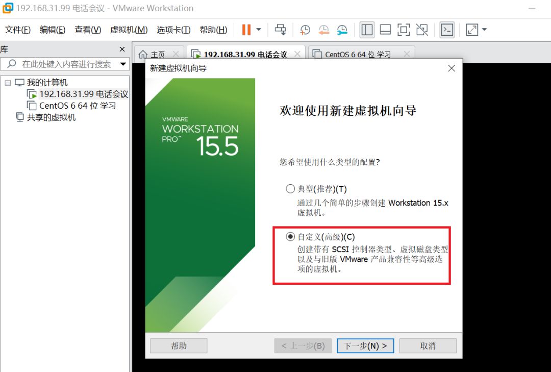Close the 主页 tab
551x372 pixels.
(176, 54)
